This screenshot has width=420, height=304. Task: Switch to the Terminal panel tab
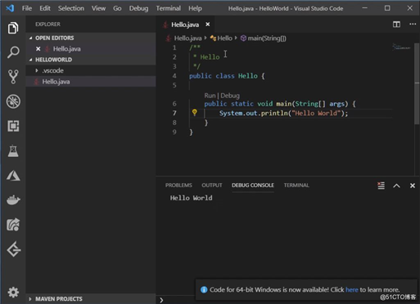[x=296, y=186]
